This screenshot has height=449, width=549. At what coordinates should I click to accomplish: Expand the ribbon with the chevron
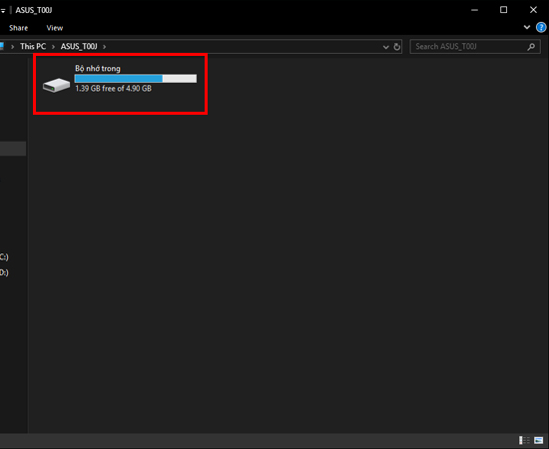pyautogui.click(x=527, y=27)
